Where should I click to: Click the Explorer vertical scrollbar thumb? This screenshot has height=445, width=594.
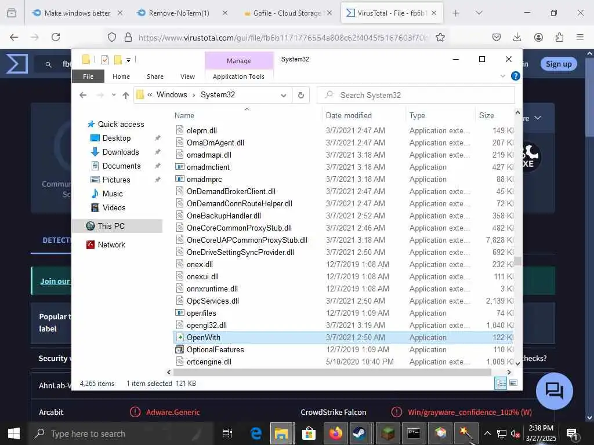coord(517,261)
